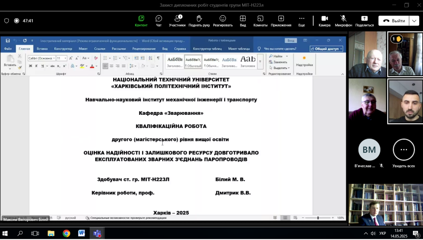Open the chevron dropdown next to Выйти
This screenshot has width=423, height=240.
414,21
